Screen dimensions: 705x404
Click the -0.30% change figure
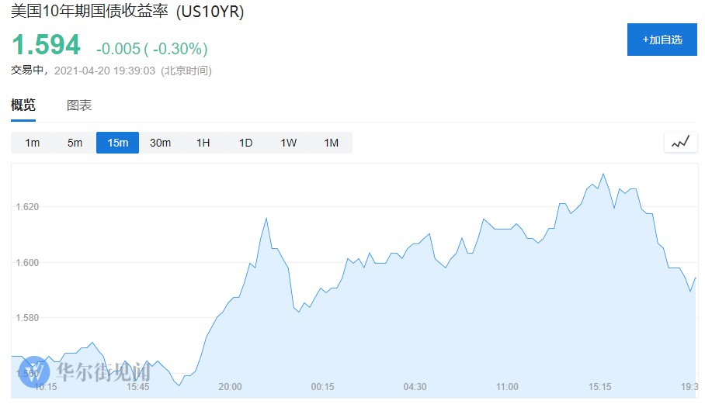point(179,50)
